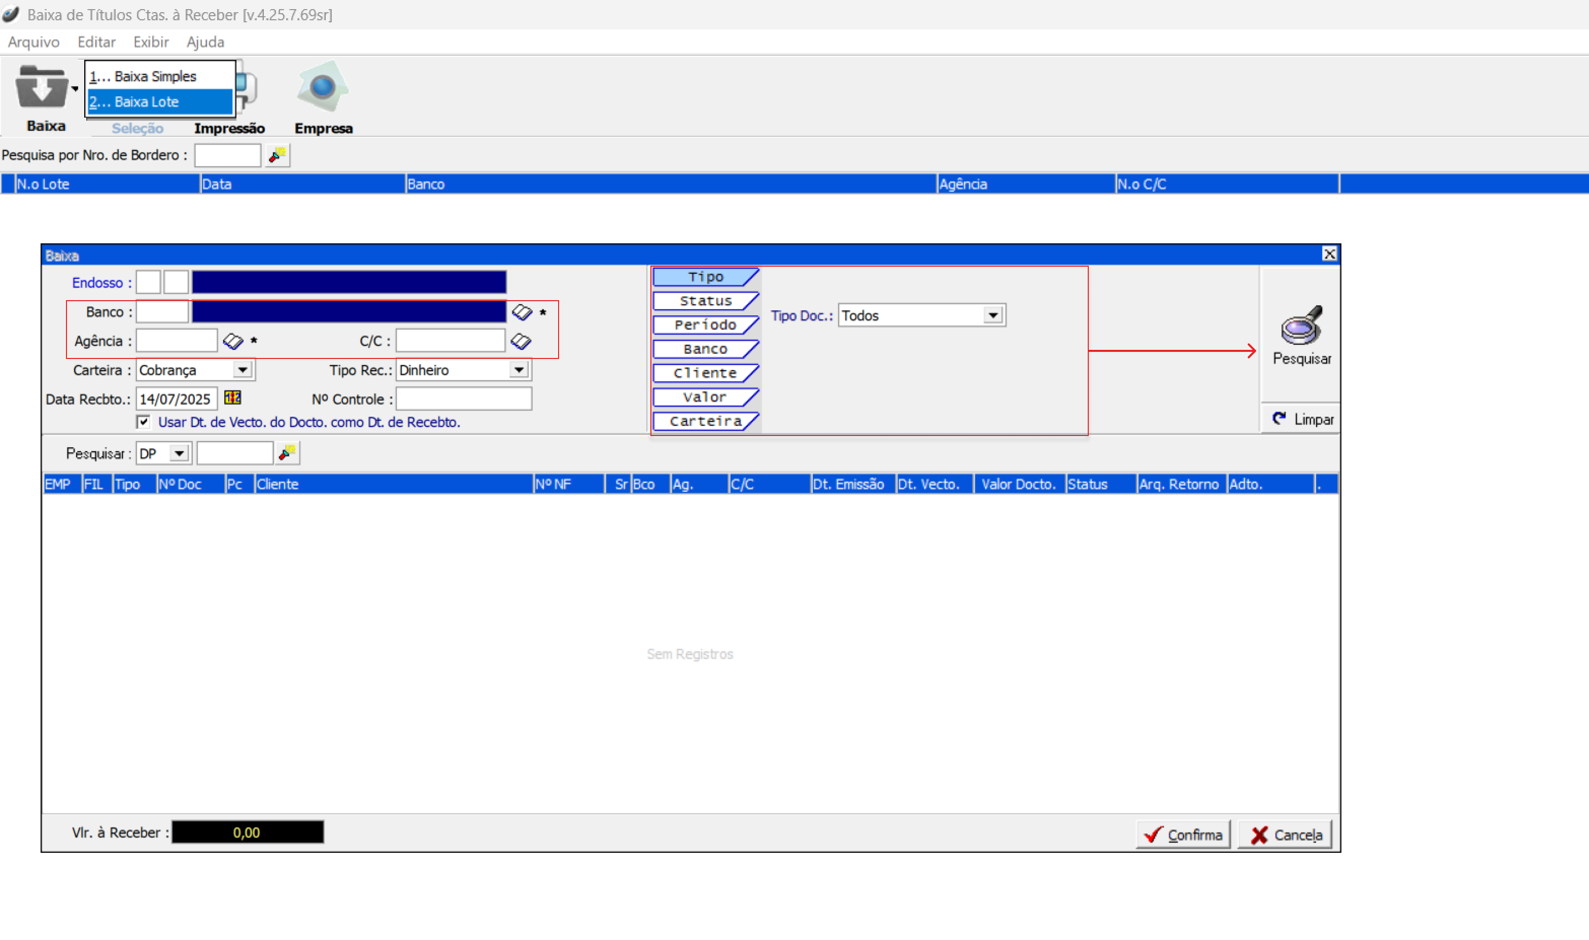
Task: Click search icon next to Bordero field
Action: (x=277, y=155)
